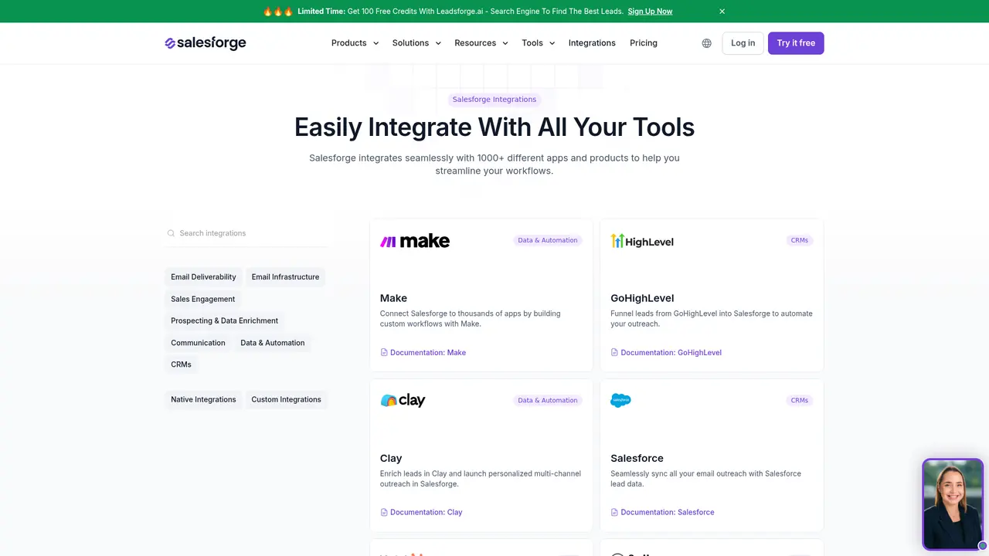Screen dimensions: 989x556
Task: Filter by Email Infrastructure
Action: point(285,277)
